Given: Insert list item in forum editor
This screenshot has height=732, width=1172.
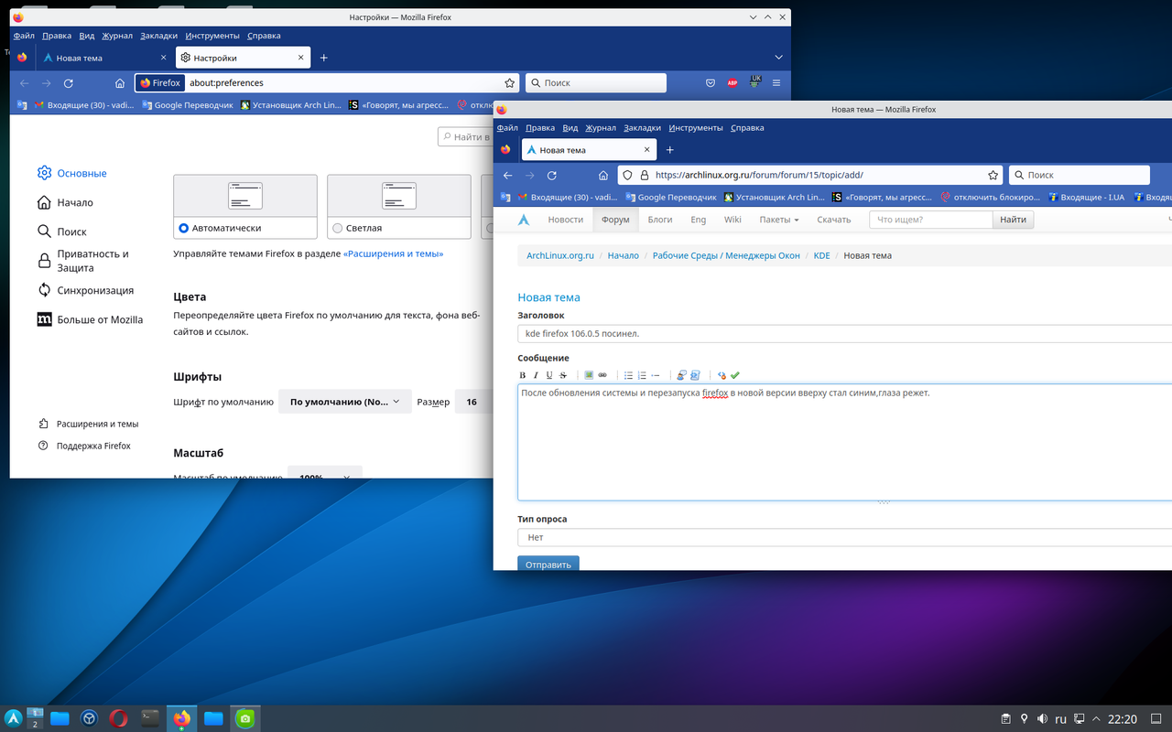Looking at the screenshot, I should 656,375.
